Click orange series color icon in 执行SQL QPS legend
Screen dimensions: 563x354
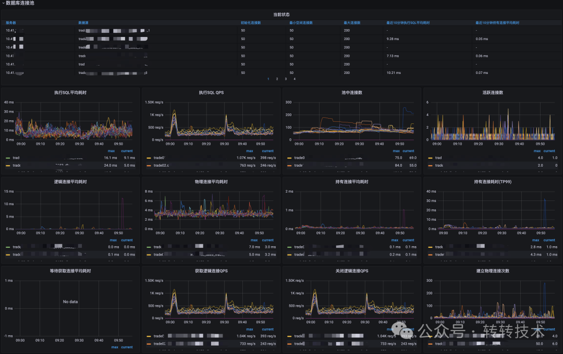click(149, 166)
